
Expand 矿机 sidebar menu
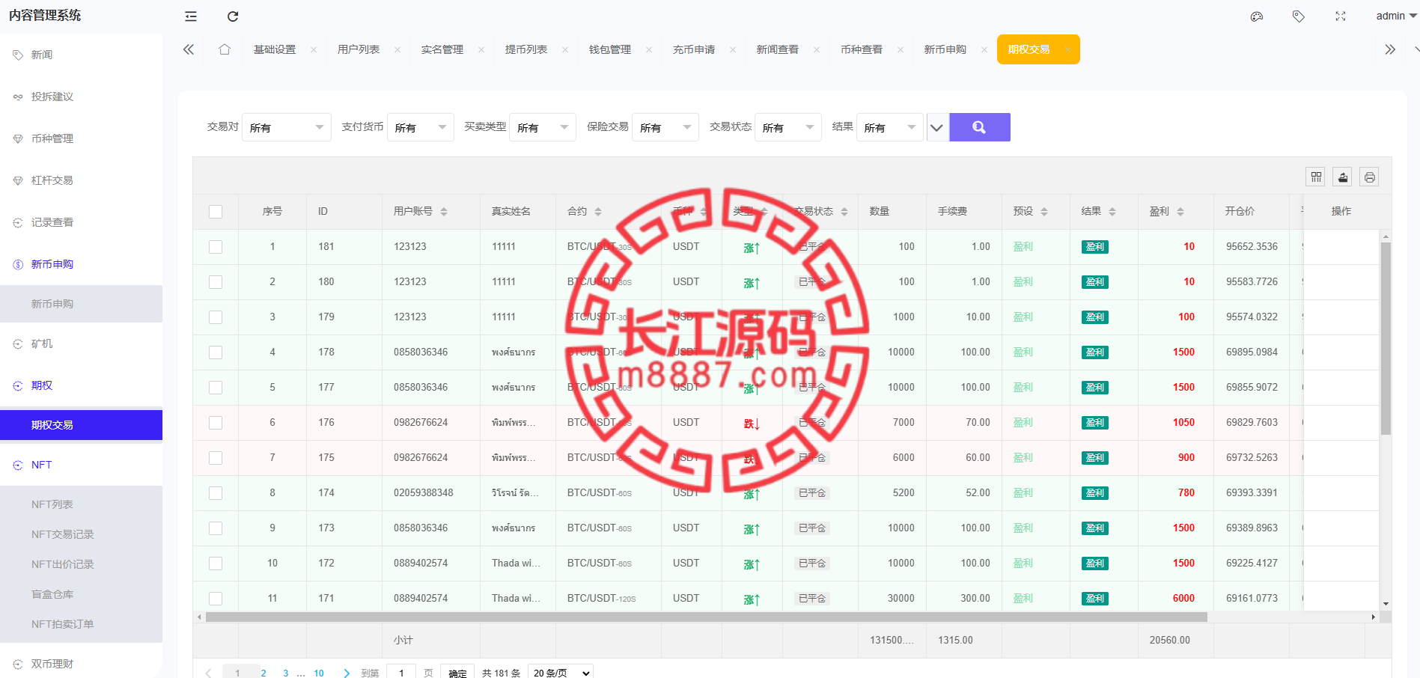(x=81, y=343)
